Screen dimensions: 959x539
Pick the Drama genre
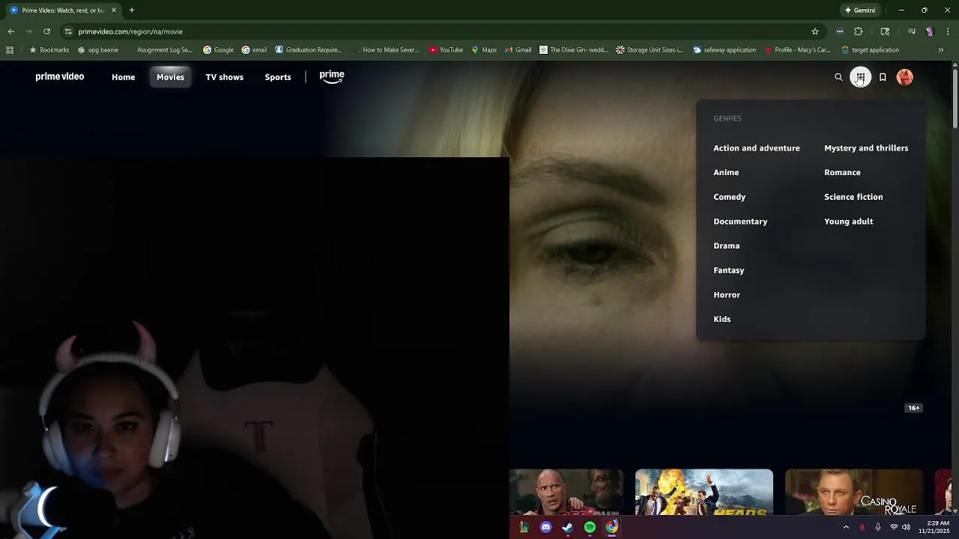coord(727,246)
